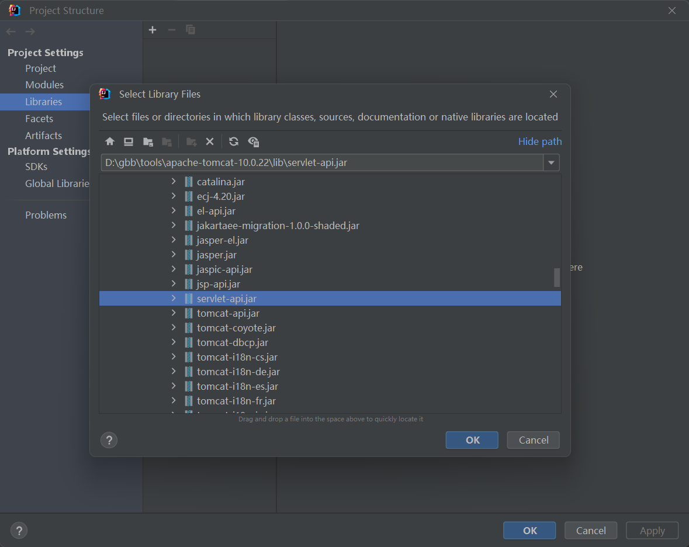Go to home directory icon

[x=110, y=141]
